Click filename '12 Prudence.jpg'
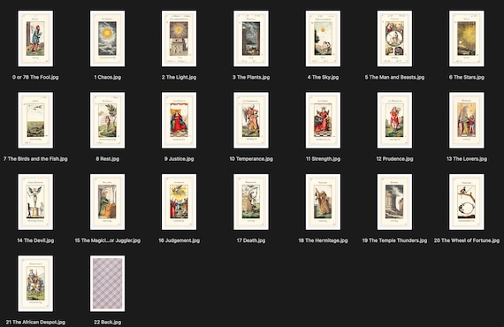Image resolution: width=504 pixels, height=327 pixels. (x=394, y=159)
